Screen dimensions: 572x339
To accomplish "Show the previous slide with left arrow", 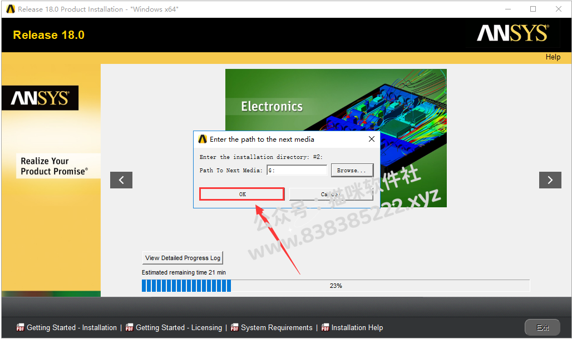I will (x=121, y=180).
